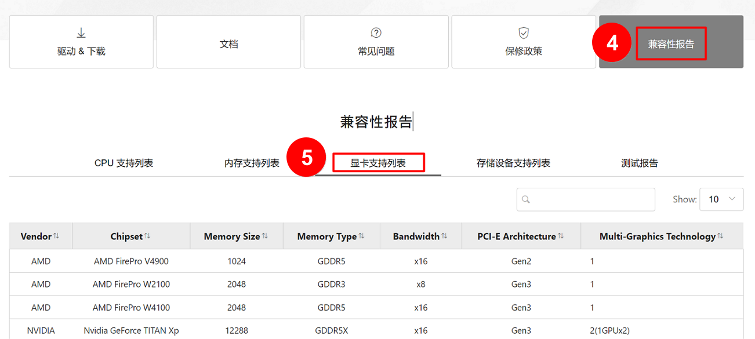Image resolution: width=755 pixels, height=339 pixels.
Task: Click the 文档 button
Action: tap(228, 42)
